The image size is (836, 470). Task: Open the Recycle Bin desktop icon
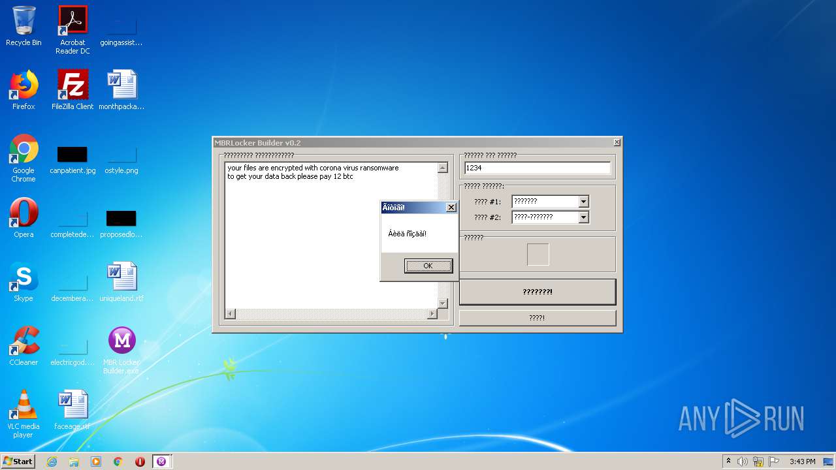pos(24,26)
